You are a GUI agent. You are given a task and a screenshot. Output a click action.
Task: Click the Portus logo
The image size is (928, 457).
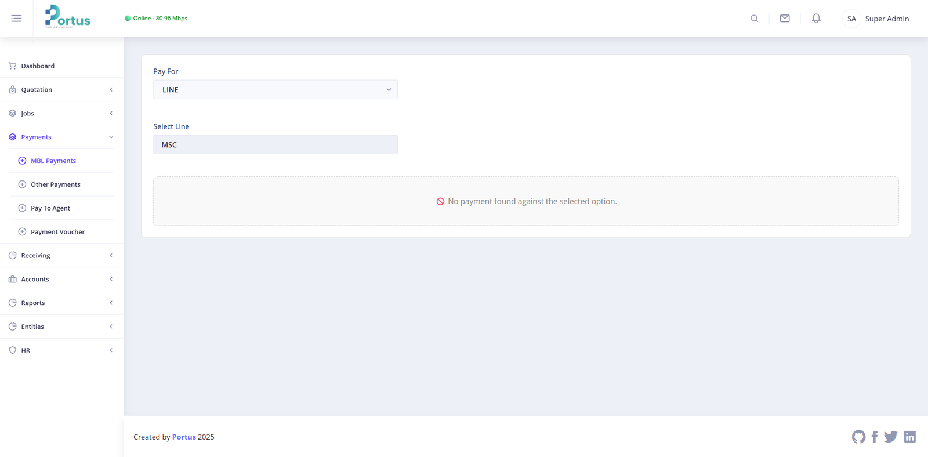pyautogui.click(x=68, y=17)
